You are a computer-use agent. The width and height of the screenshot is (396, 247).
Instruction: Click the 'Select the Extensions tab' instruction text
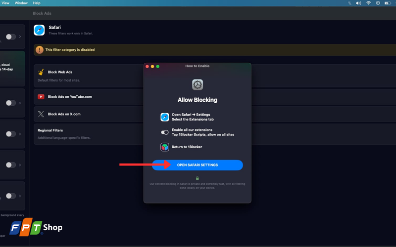193,120
